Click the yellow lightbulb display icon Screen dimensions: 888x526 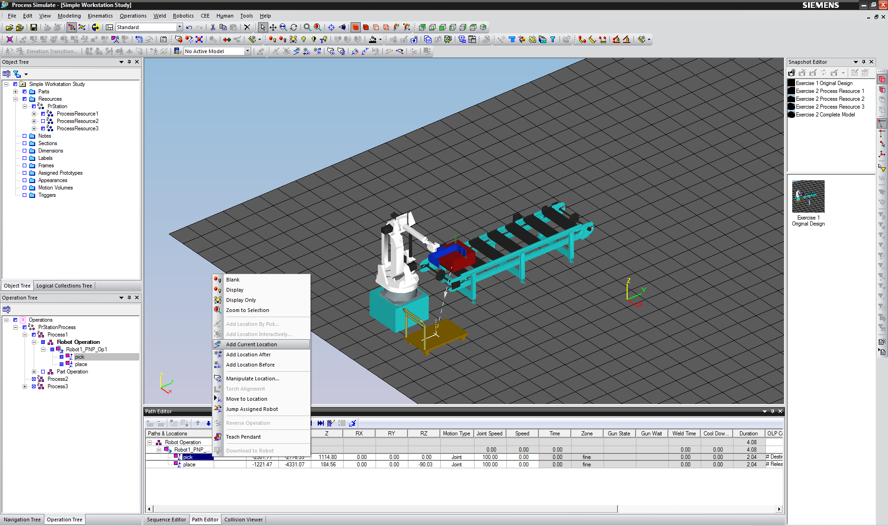coord(303,39)
